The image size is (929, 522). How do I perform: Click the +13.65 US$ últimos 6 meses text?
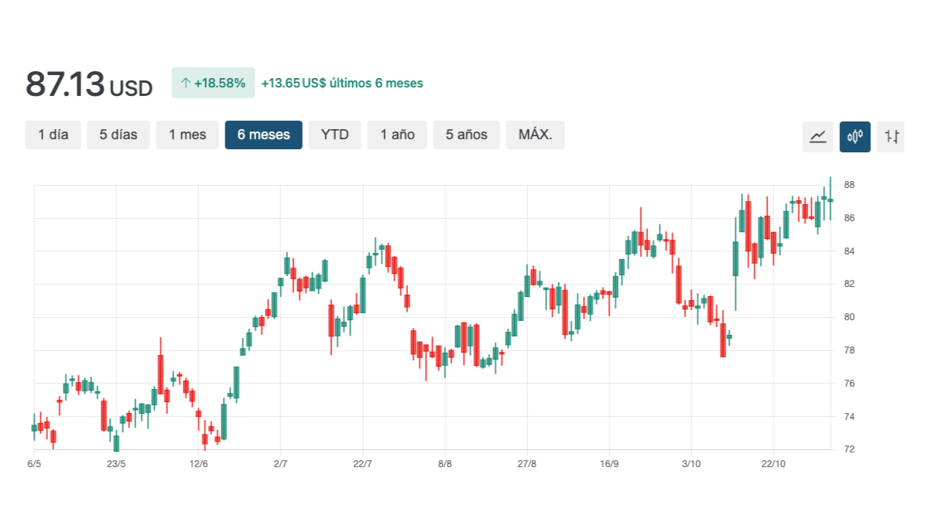[x=342, y=83]
